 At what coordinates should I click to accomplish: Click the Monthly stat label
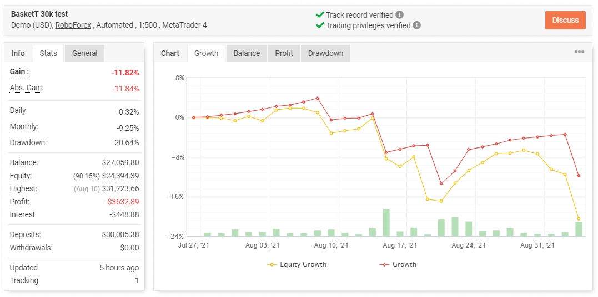24,127
